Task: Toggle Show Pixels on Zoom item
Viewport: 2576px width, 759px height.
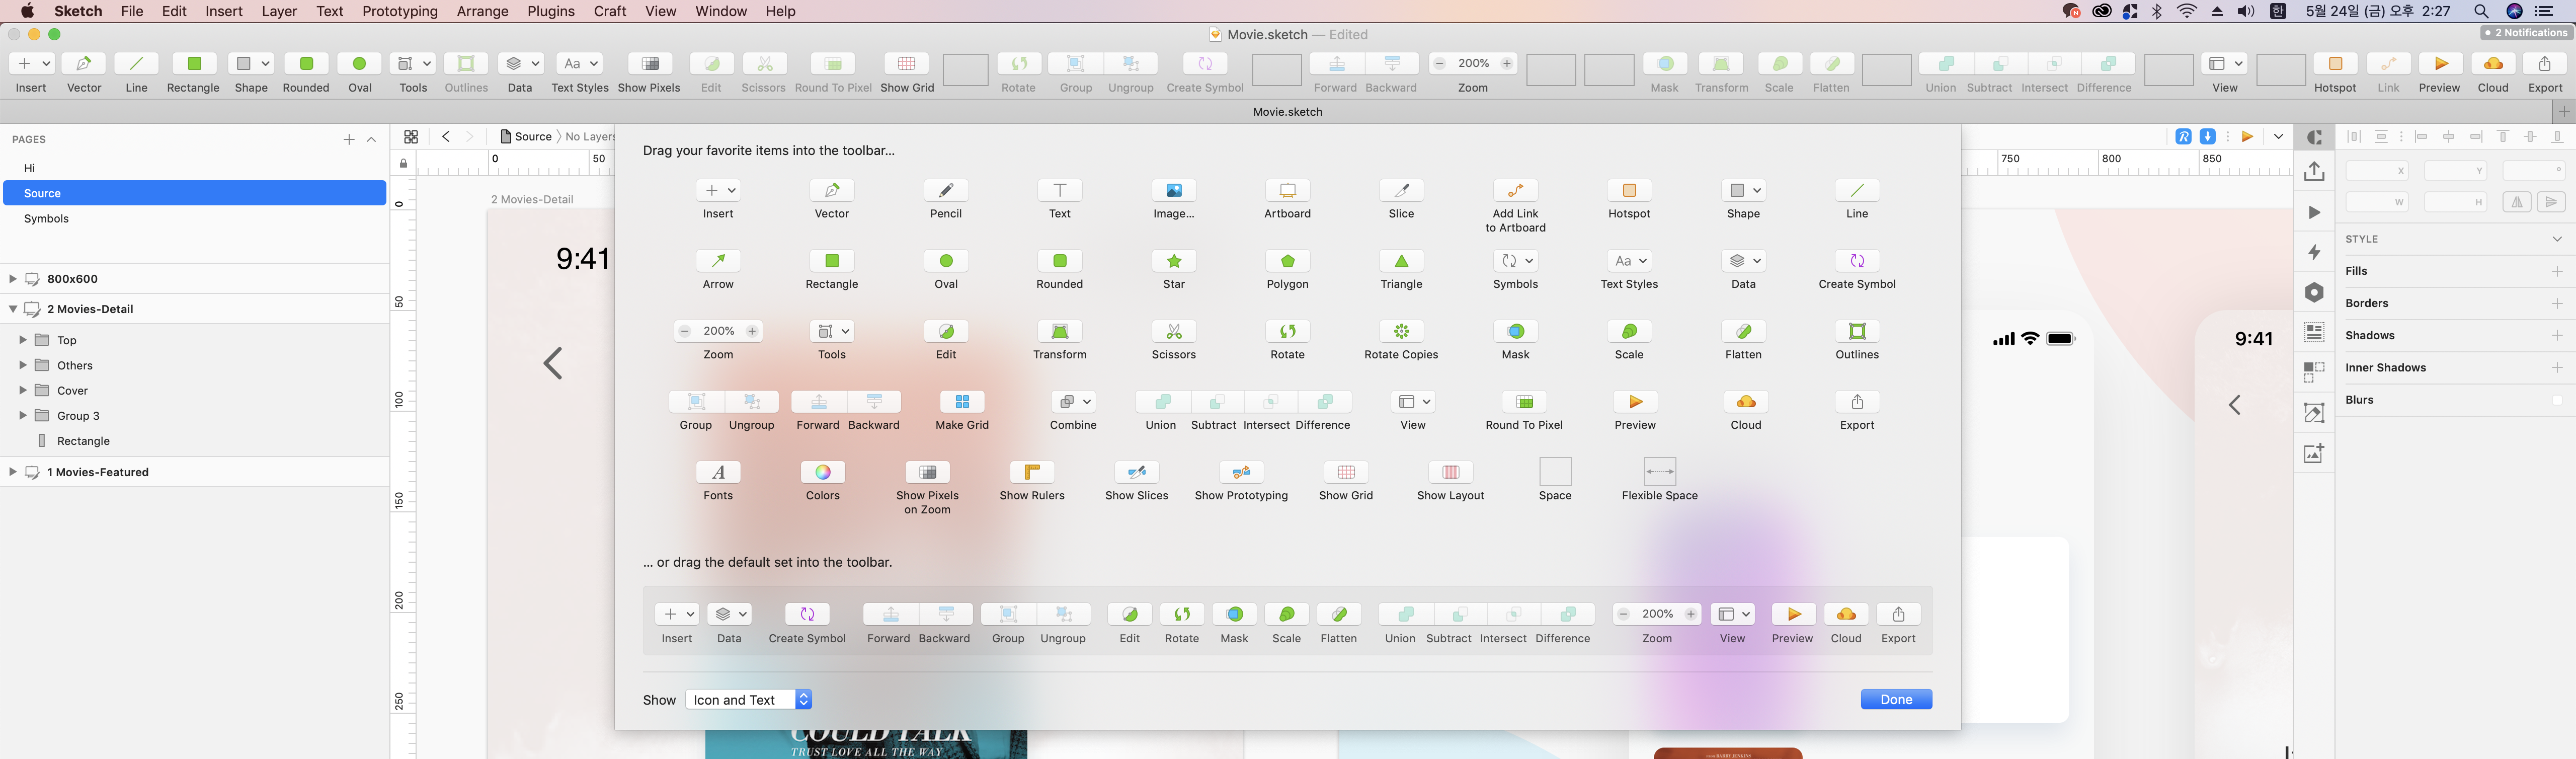Action: click(x=927, y=472)
